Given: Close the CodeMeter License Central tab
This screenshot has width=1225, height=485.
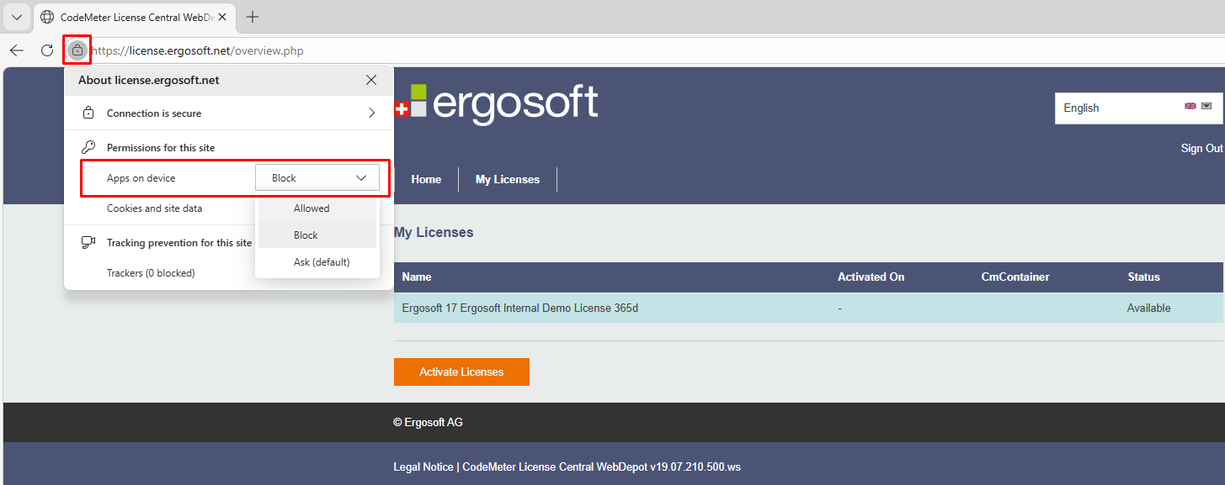Looking at the screenshot, I should click(x=222, y=17).
